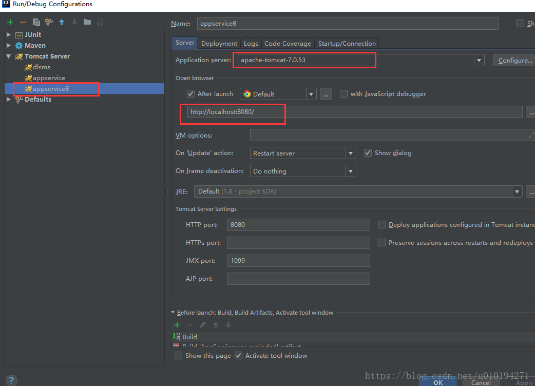
Task: Toggle Show this page checkbox
Action: tap(178, 356)
